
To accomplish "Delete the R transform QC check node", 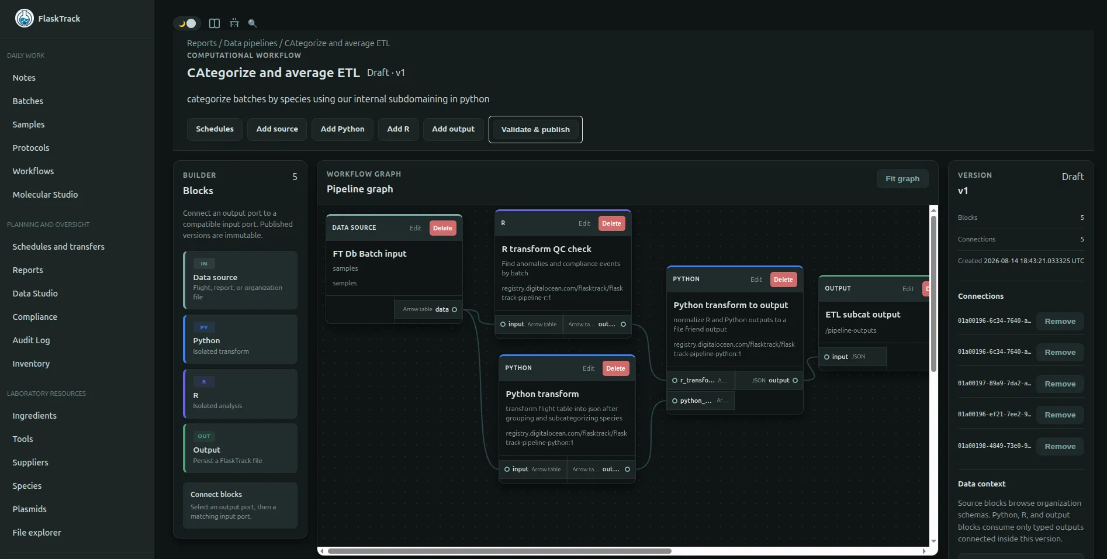I will (x=611, y=223).
